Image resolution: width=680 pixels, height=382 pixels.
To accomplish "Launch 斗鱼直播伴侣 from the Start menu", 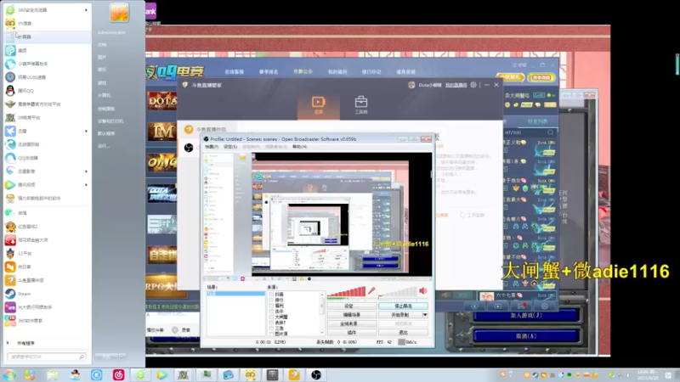I will click(x=47, y=280).
